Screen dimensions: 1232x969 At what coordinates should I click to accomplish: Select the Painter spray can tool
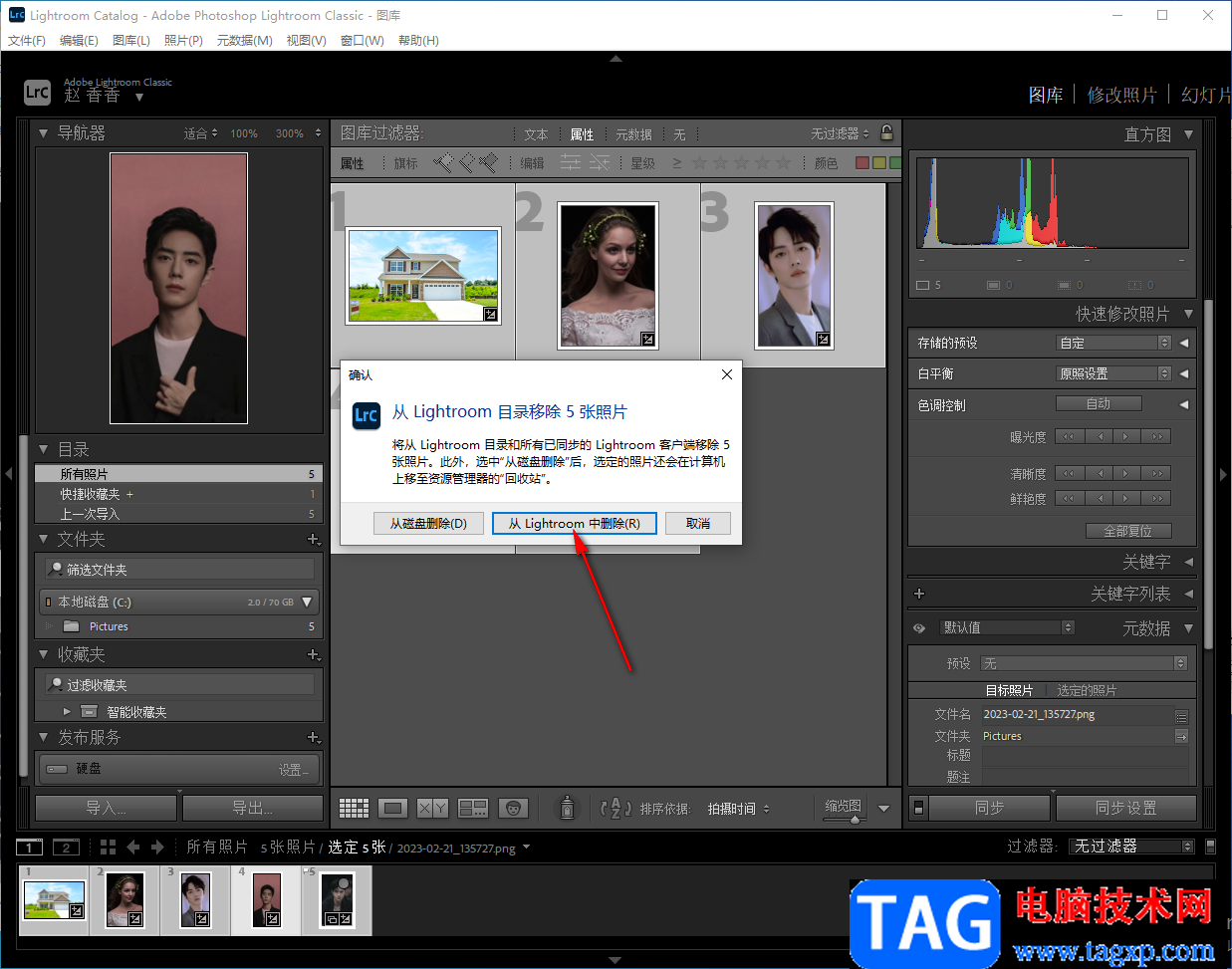coord(567,807)
